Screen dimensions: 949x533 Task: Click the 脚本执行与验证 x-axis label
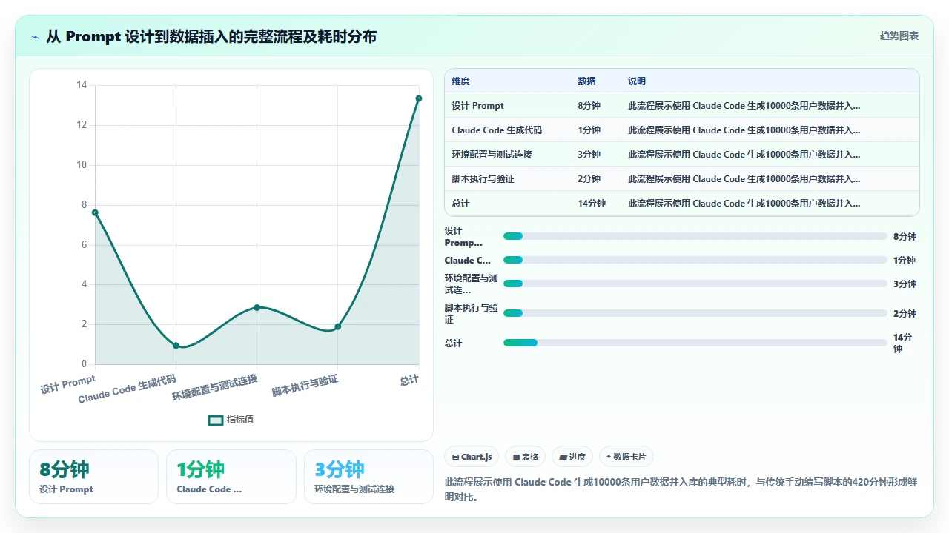[305, 386]
